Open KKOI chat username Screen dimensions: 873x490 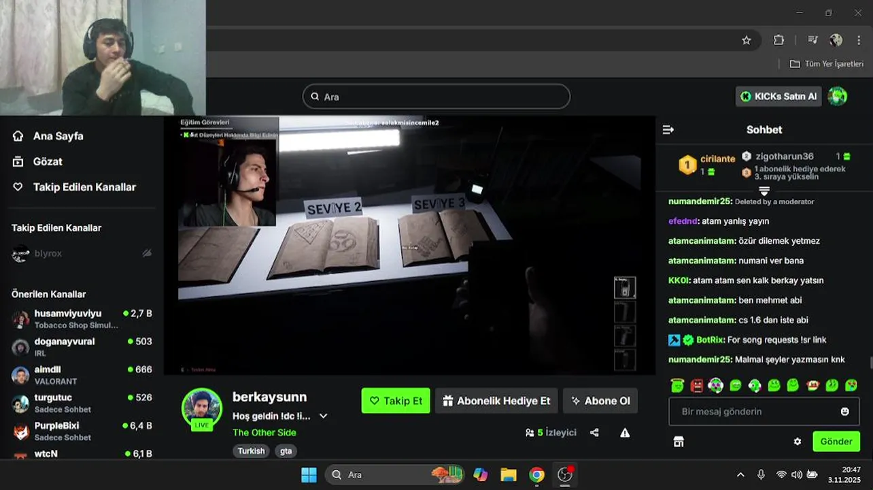[x=679, y=280]
